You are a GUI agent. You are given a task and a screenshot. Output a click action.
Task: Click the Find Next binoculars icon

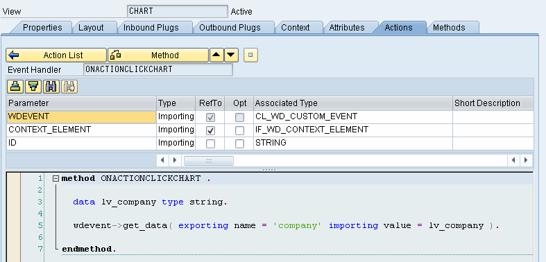(x=69, y=86)
